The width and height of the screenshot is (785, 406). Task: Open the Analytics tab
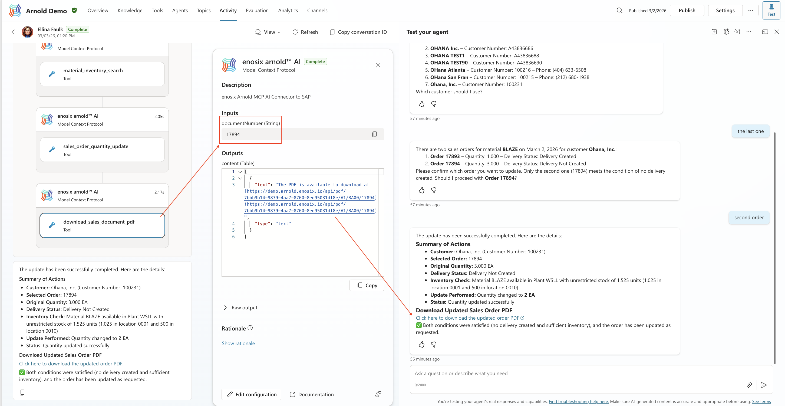click(288, 10)
